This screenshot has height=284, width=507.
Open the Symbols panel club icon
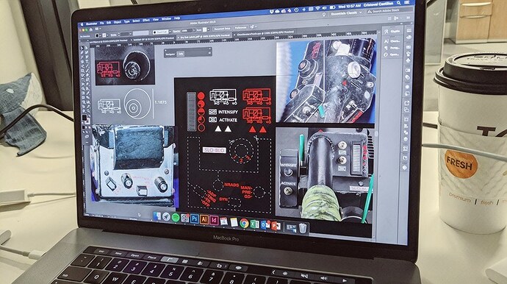click(x=409, y=60)
